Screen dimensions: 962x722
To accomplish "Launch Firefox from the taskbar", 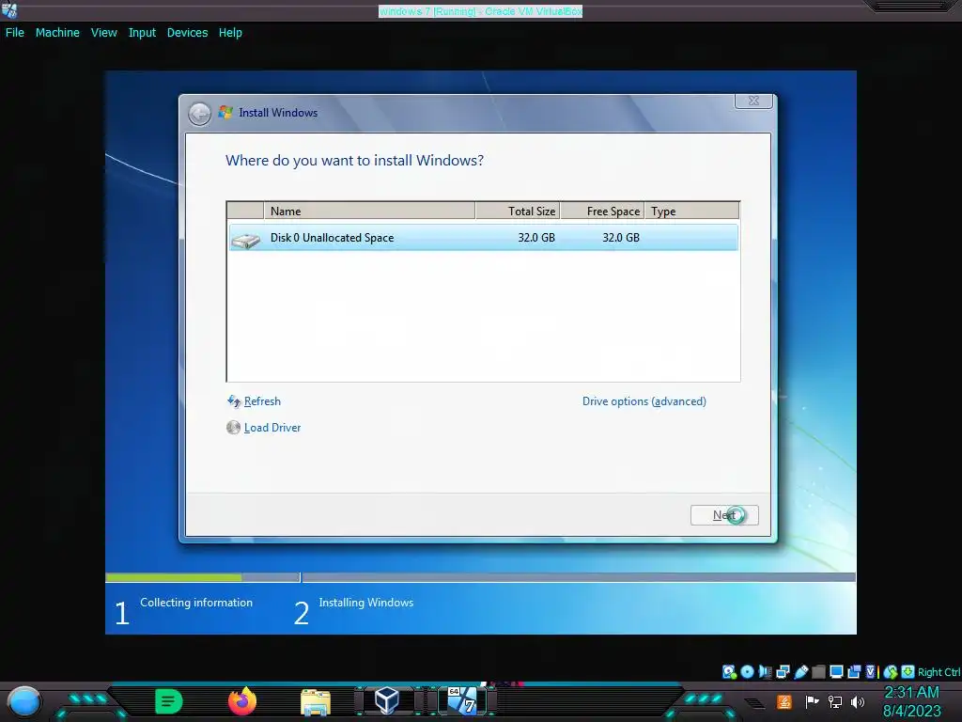I will click(x=242, y=701).
